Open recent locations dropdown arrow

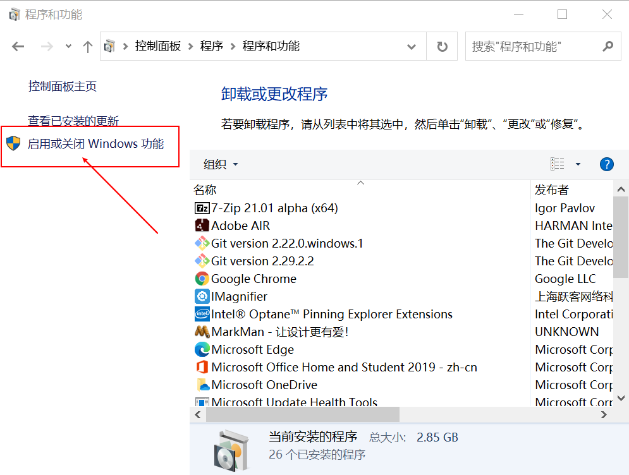(69, 46)
